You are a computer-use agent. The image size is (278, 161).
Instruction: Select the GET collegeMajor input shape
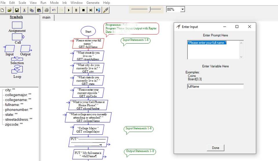[x=88, y=130]
